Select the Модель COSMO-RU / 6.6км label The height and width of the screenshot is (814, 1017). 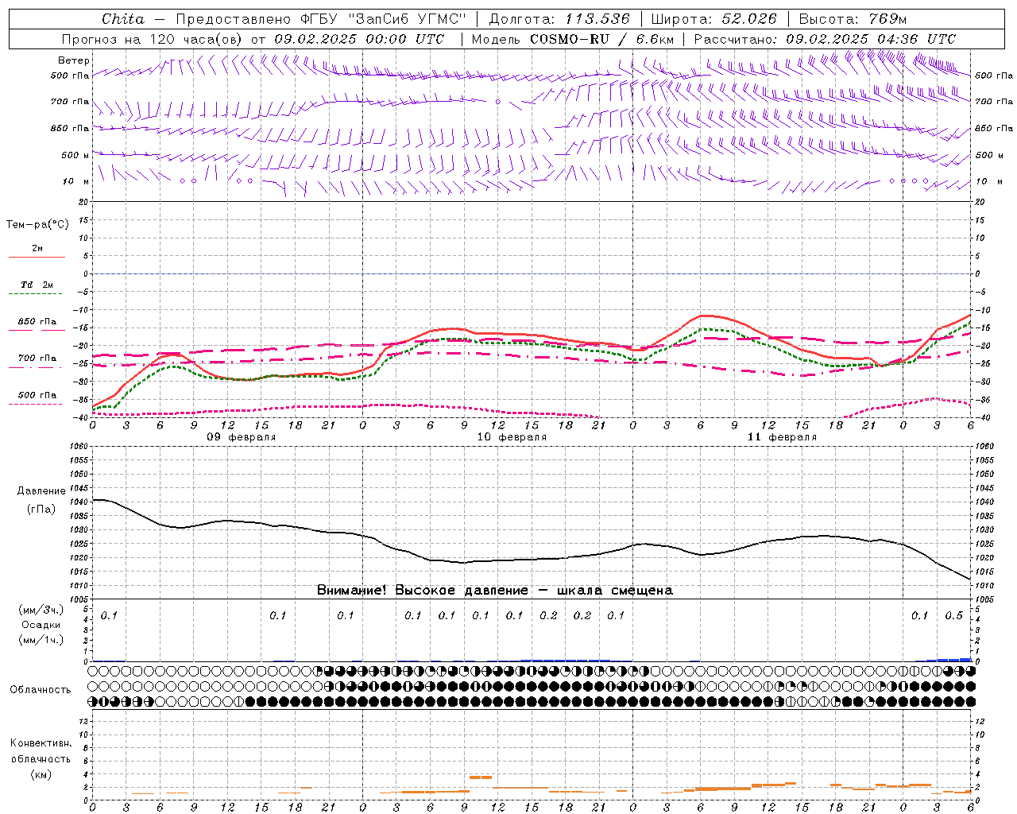point(573,39)
